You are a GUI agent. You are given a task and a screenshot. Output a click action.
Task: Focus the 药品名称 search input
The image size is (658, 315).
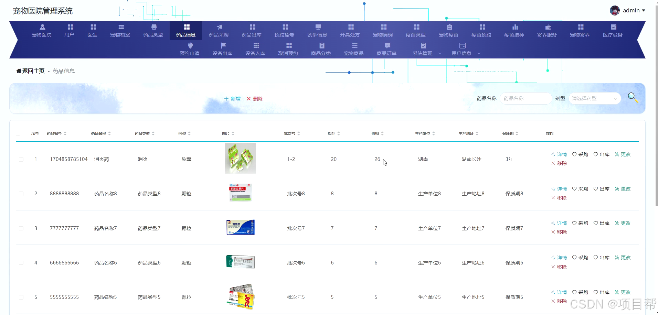[x=526, y=98]
